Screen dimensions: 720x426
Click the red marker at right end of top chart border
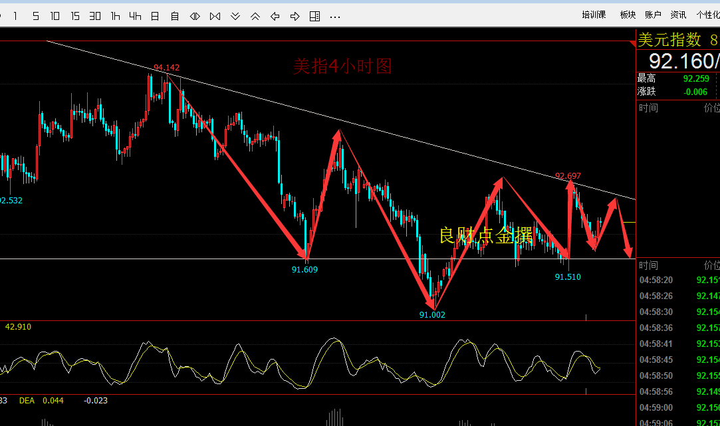point(632,42)
